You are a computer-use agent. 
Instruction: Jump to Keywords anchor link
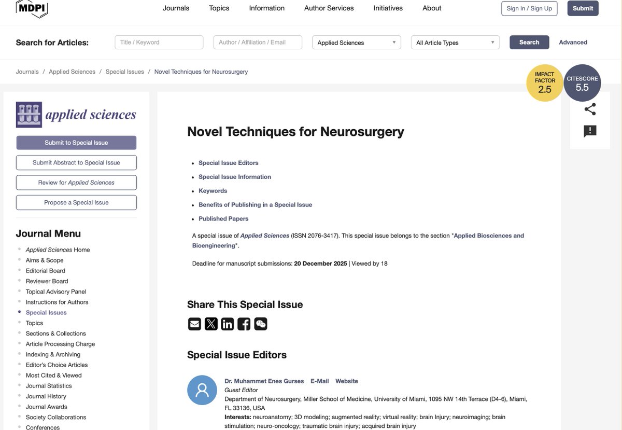[x=213, y=191]
